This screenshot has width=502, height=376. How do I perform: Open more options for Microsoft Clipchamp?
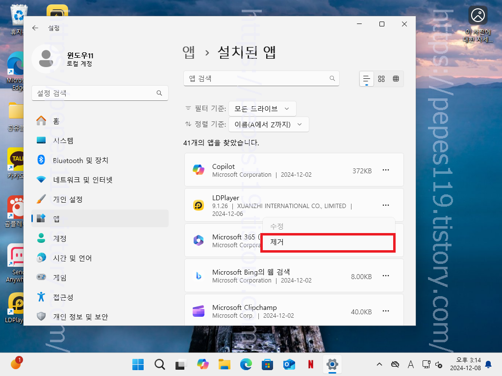[386, 311]
